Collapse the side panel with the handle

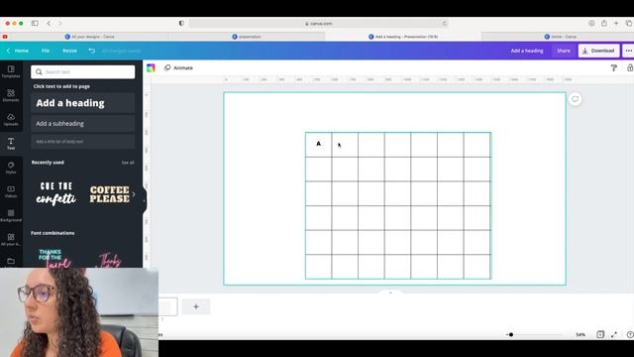[x=144, y=200]
